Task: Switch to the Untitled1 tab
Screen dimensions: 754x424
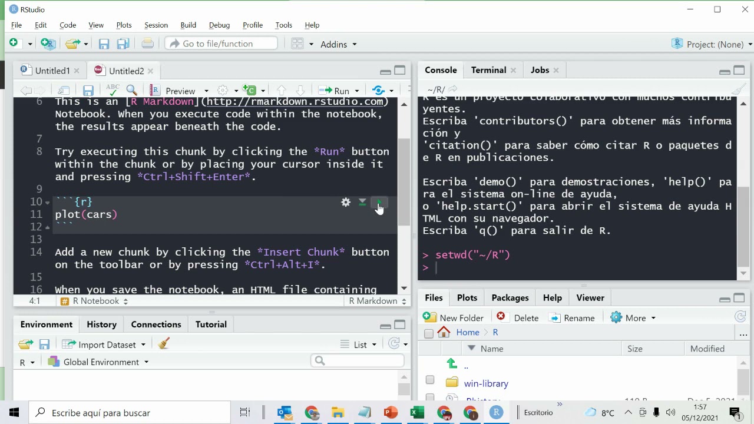Action: coord(52,71)
